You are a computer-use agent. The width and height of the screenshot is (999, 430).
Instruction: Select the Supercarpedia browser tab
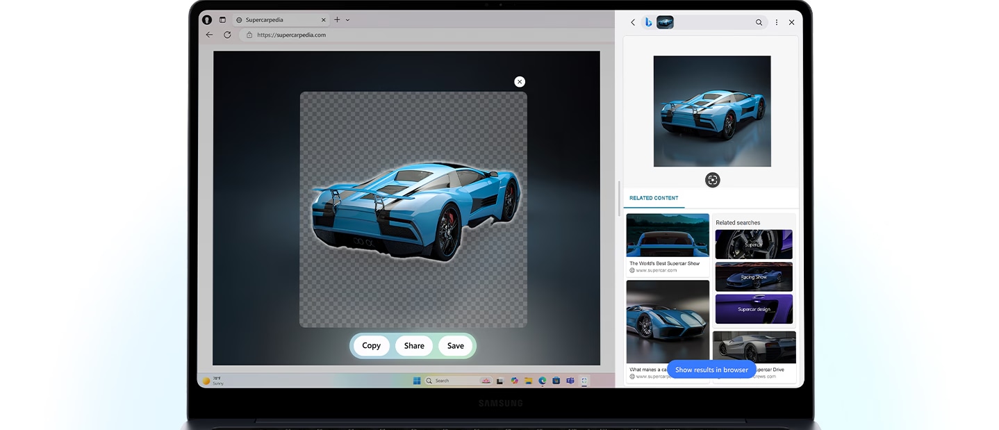pyautogui.click(x=280, y=20)
